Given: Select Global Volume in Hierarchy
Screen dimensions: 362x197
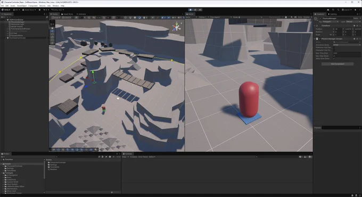Looking at the screenshot, I should [17, 27].
